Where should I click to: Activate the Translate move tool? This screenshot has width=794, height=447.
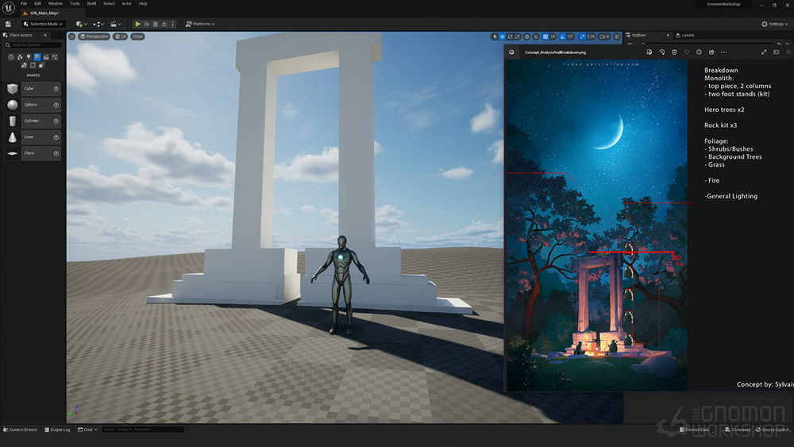[x=503, y=37]
